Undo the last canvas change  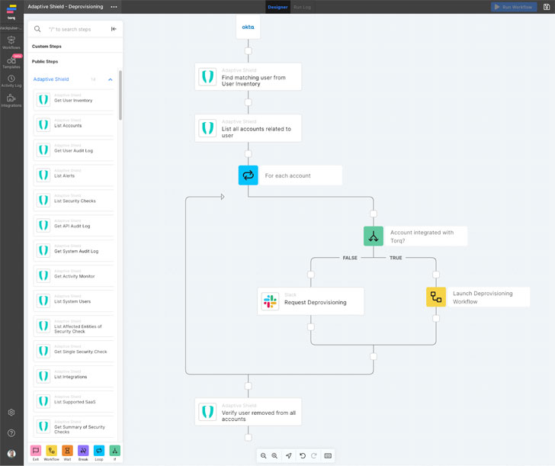click(x=303, y=456)
